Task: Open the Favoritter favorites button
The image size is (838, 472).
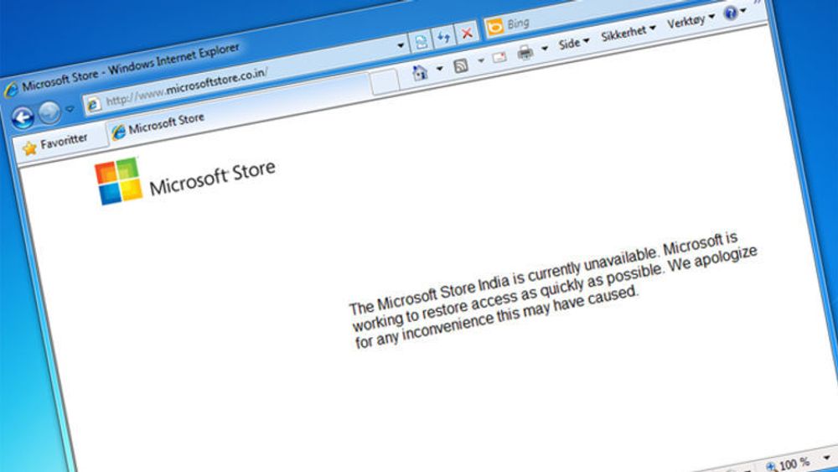Action: coord(55,144)
